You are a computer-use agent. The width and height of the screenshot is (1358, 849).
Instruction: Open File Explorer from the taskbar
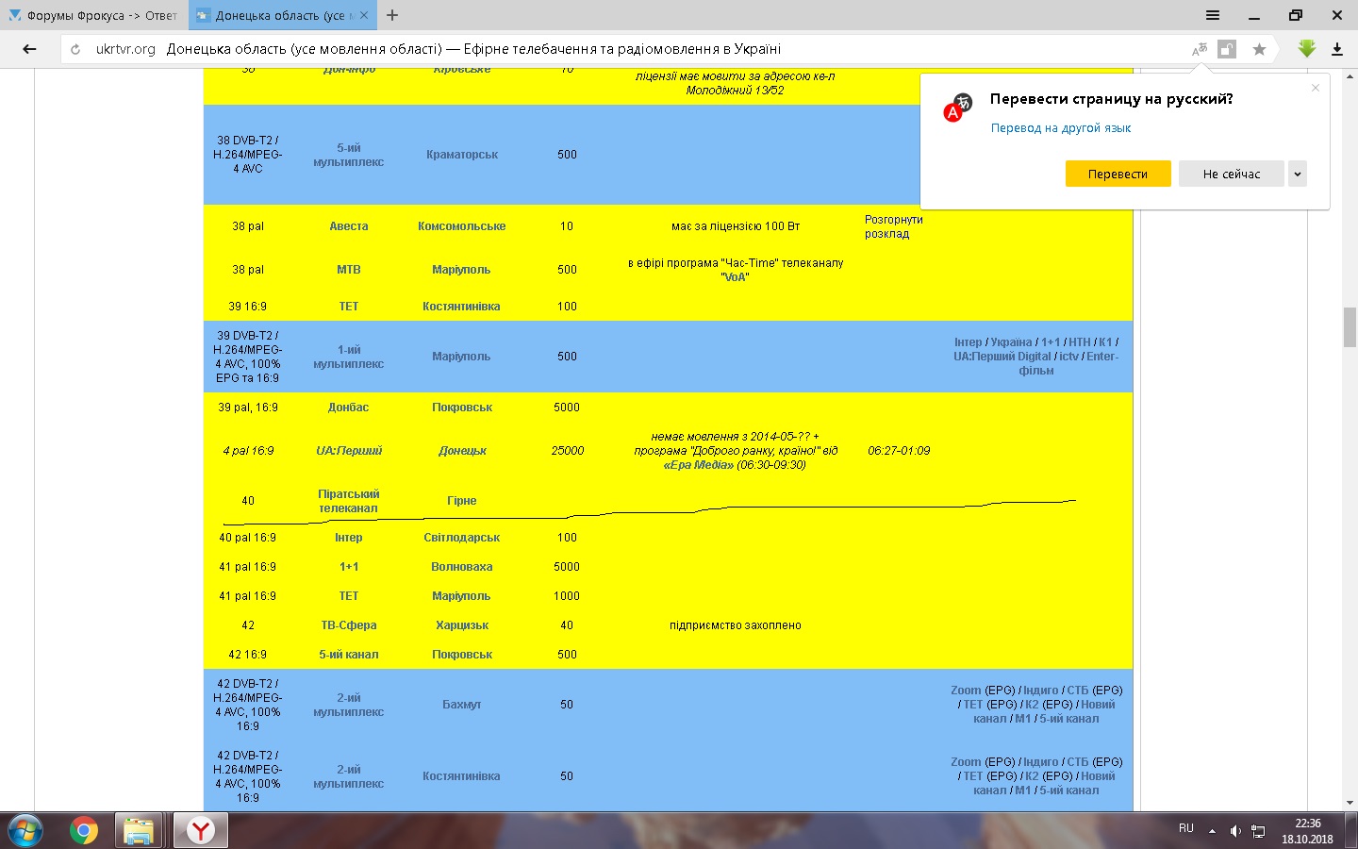[139, 830]
